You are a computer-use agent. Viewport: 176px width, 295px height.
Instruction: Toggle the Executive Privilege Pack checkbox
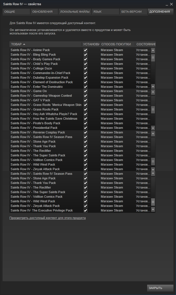pos(85,211)
